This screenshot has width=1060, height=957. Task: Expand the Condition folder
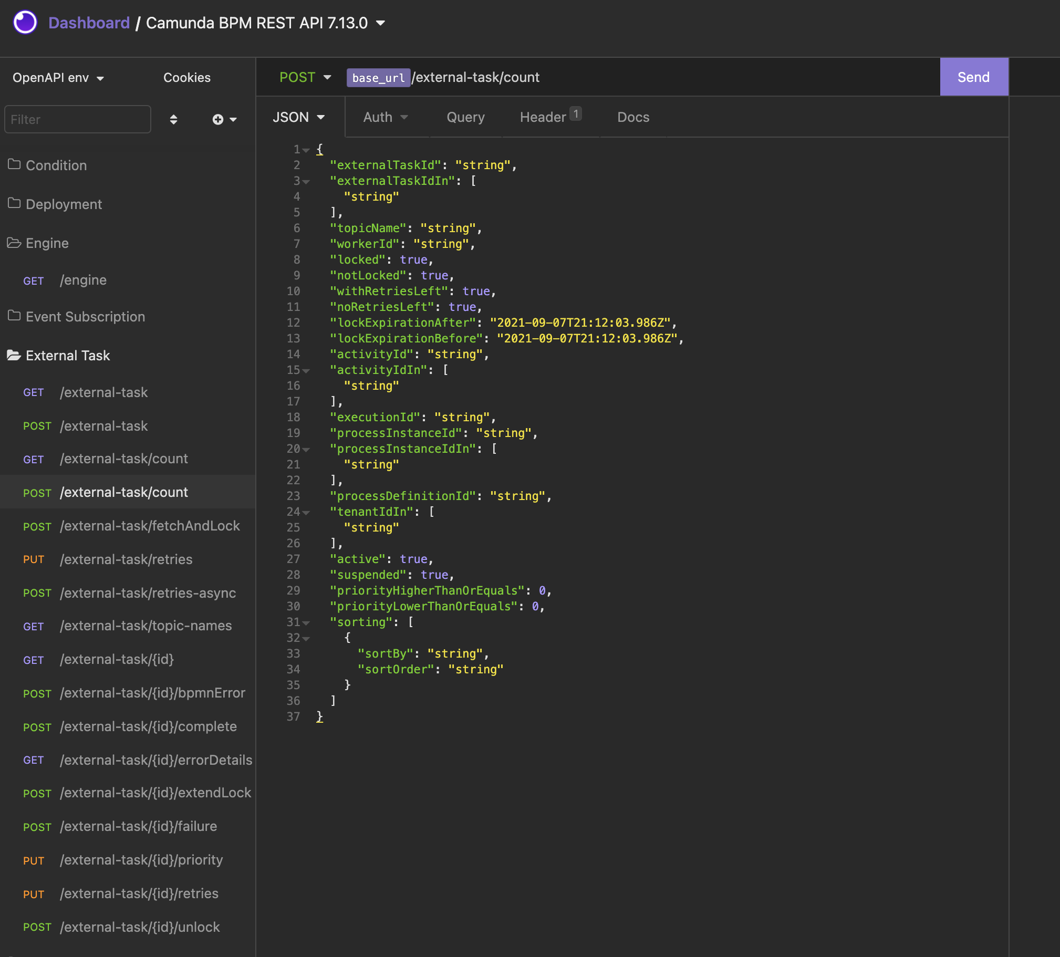pos(128,165)
